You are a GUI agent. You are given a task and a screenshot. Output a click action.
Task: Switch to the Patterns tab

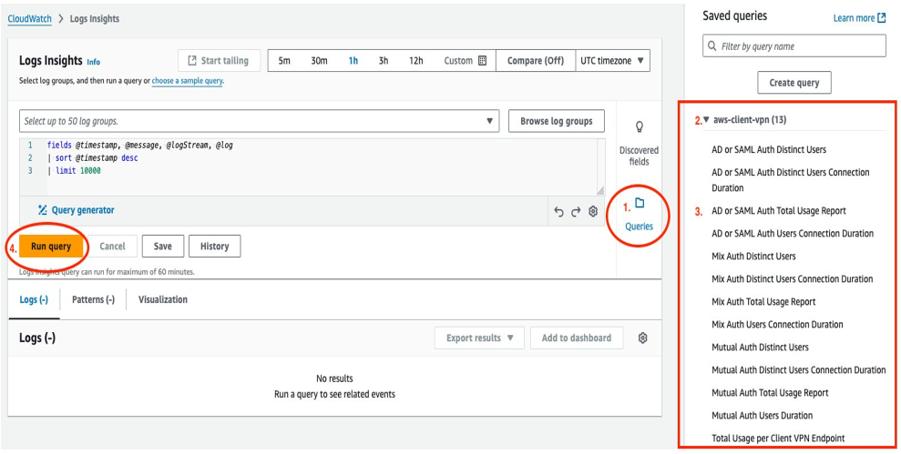[93, 299]
